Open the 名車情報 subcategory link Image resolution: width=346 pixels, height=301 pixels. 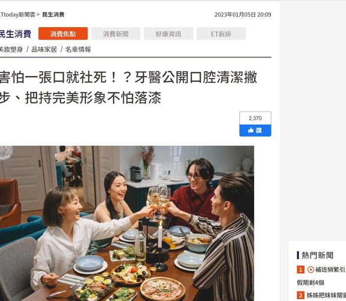coord(78,49)
